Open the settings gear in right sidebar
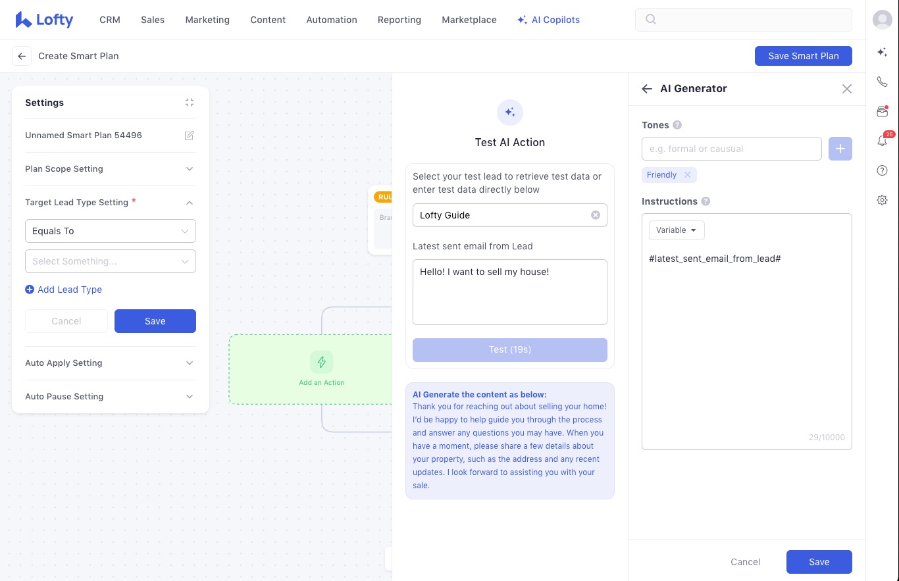 882,200
